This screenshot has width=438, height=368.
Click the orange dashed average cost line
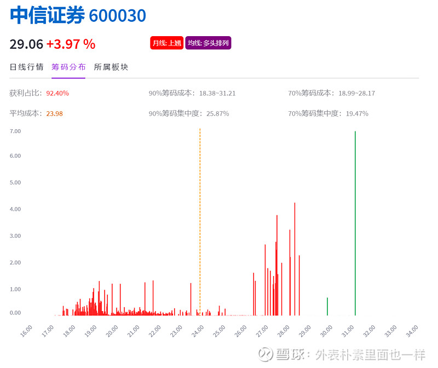pyautogui.click(x=200, y=222)
